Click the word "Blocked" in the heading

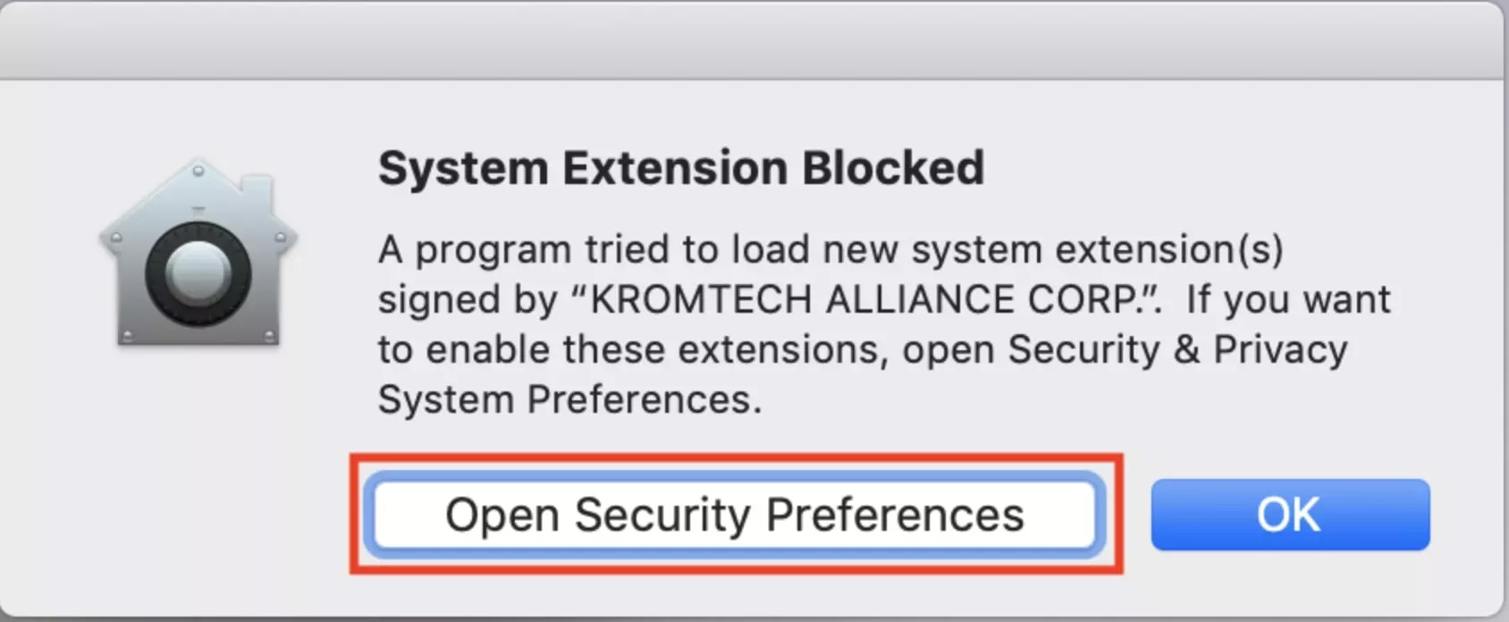click(x=892, y=168)
